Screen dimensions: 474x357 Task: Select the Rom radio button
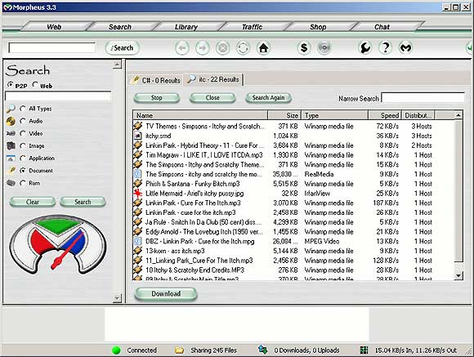click(23, 183)
